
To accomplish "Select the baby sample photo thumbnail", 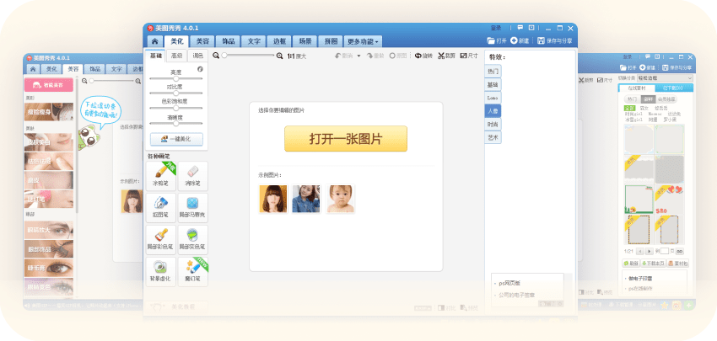I will point(341,199).
